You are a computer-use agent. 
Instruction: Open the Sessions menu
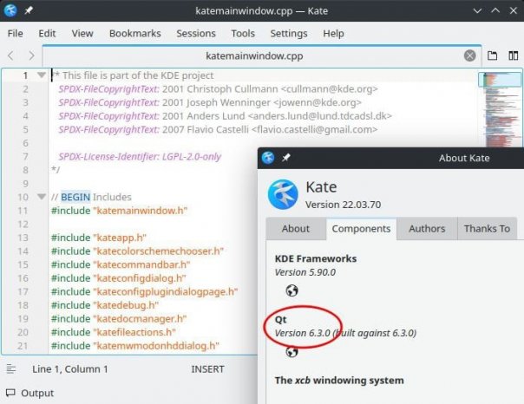[196, 34]
